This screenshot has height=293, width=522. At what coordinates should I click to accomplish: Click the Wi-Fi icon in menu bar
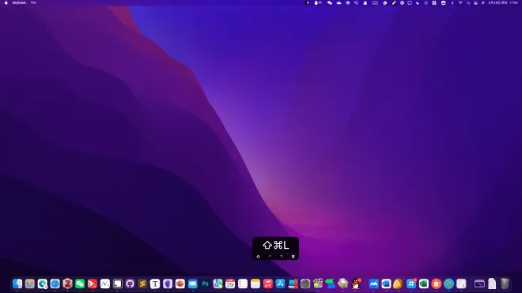coord(460,2)
